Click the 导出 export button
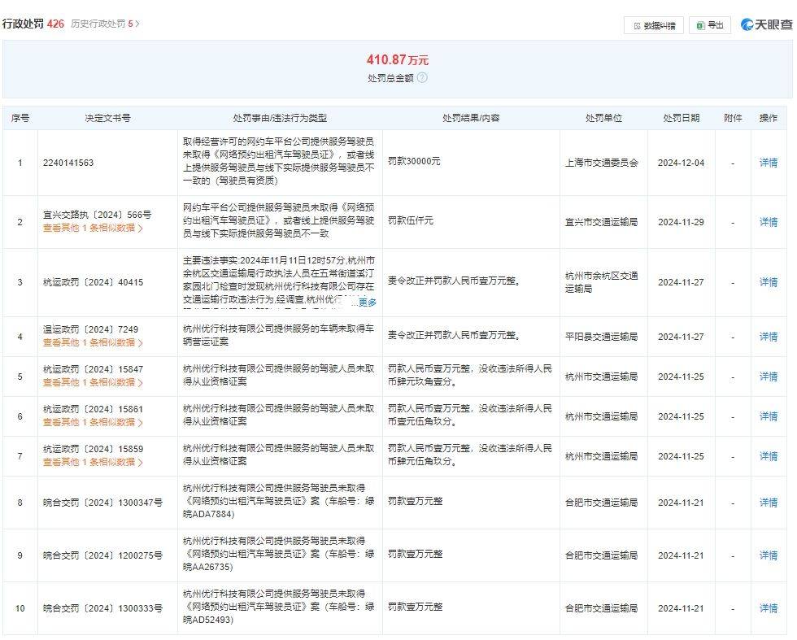 tap(709, 25)
